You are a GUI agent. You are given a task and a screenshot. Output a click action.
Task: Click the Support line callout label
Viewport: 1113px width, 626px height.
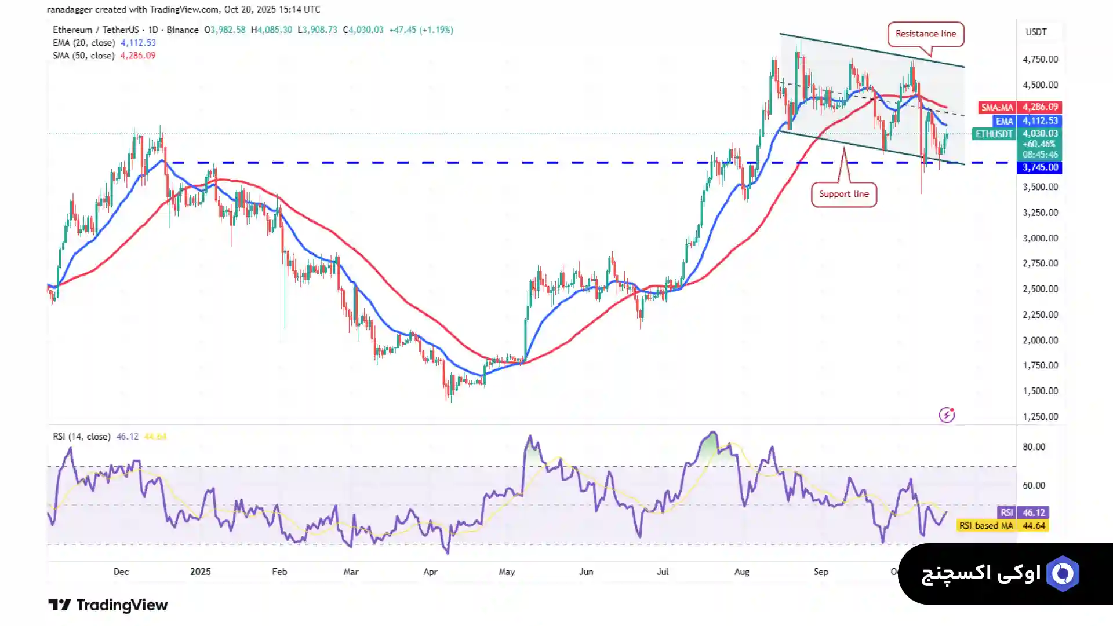pos(843,194)
